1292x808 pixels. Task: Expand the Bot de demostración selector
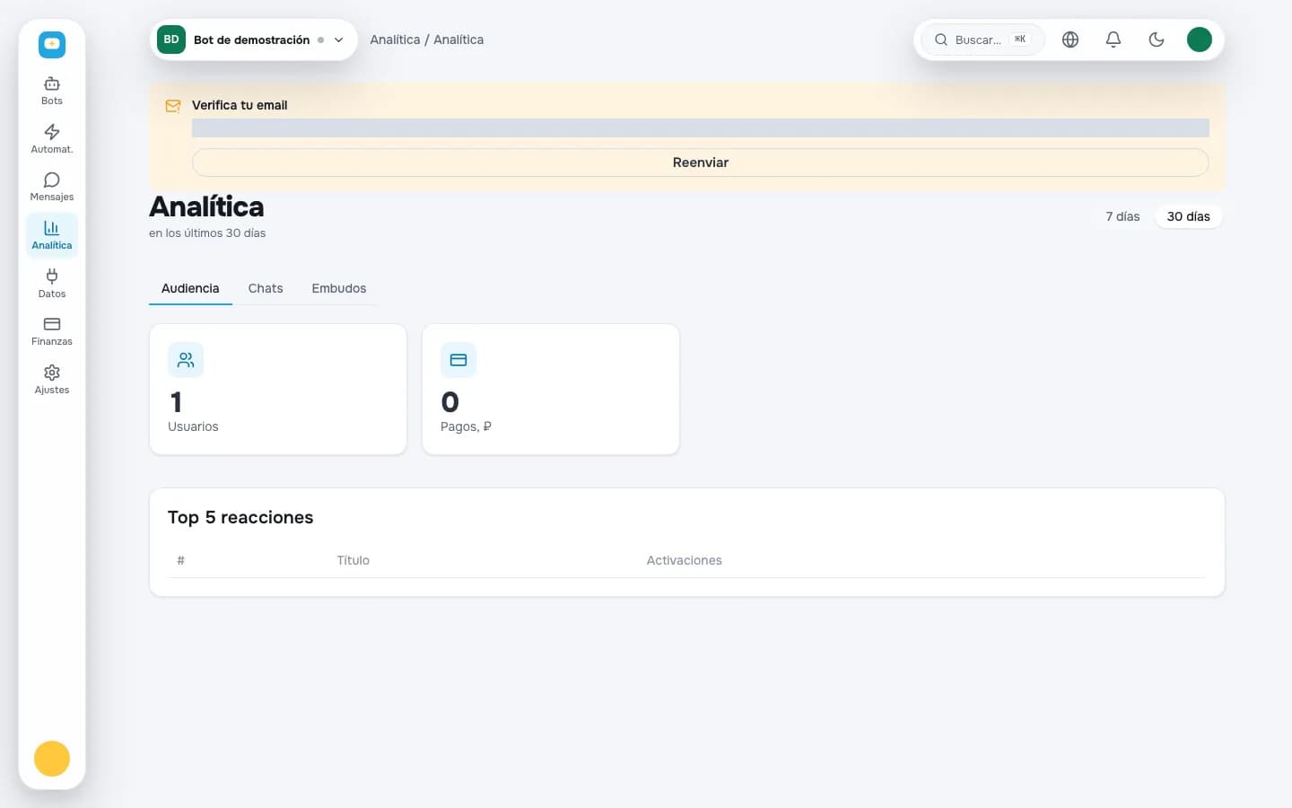tap(253, 40)
